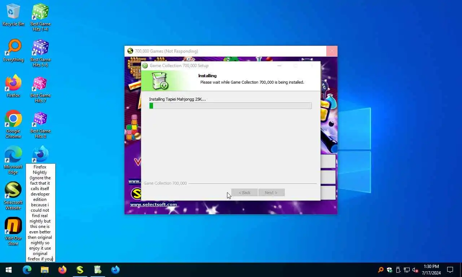Viewport: 462px width, 277px height.
Task: Open the Visit Our Store shortcut
Action: [x=13, y=231]
